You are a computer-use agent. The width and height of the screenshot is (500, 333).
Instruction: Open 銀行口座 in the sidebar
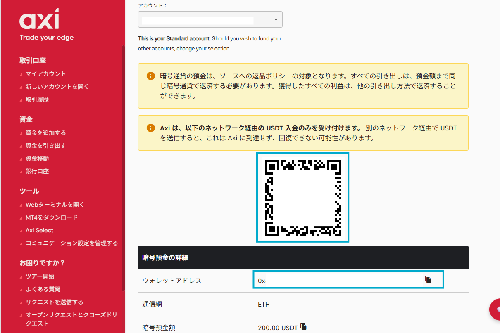click(37, 171)
